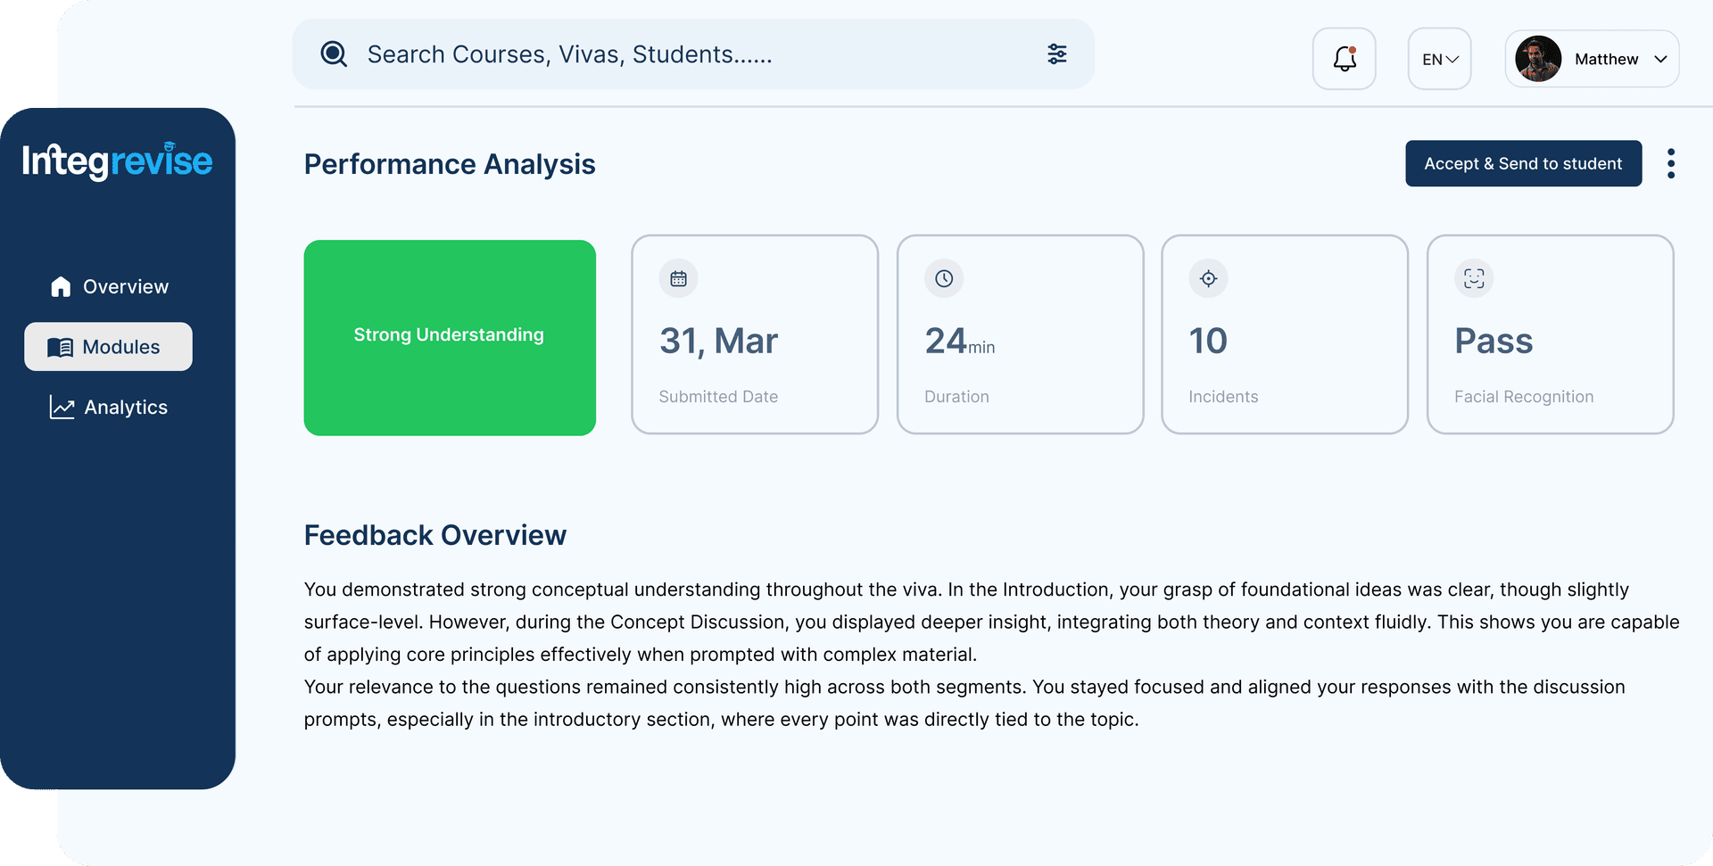Open the search filter options
The image size is (1713, 866).
pos(1056,54)
